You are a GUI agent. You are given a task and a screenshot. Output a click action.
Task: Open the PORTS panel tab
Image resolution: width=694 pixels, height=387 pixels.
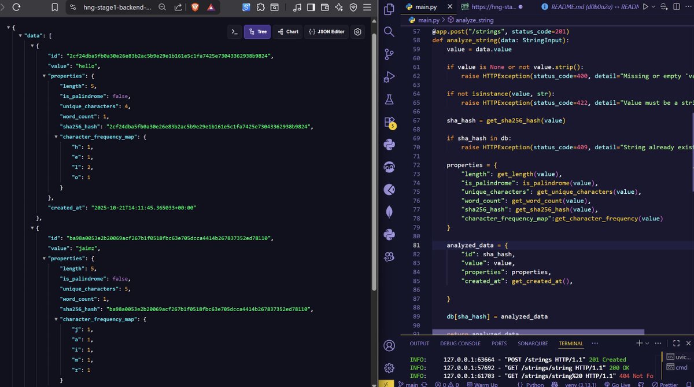click(499, 344)
